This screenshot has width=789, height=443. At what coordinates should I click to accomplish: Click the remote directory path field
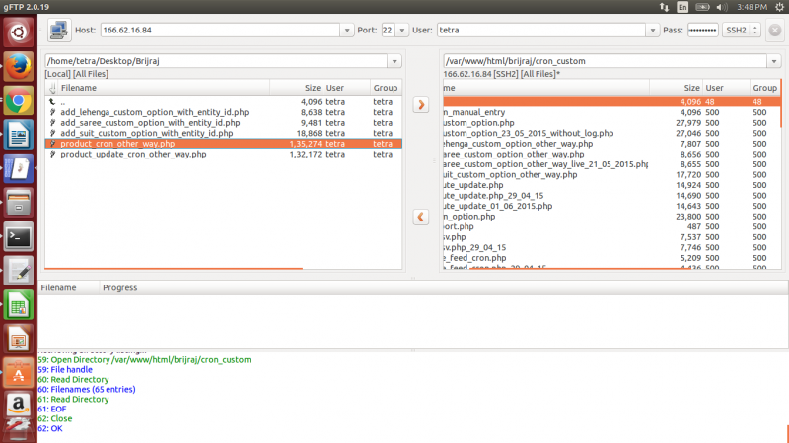(606, 61)
